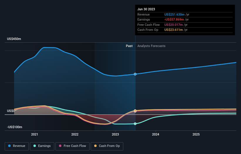The width and height of the screenshot is (241, 154).
Task: Click the Free Cash Flow label in tooltip
Action: (x=149, y=25)
